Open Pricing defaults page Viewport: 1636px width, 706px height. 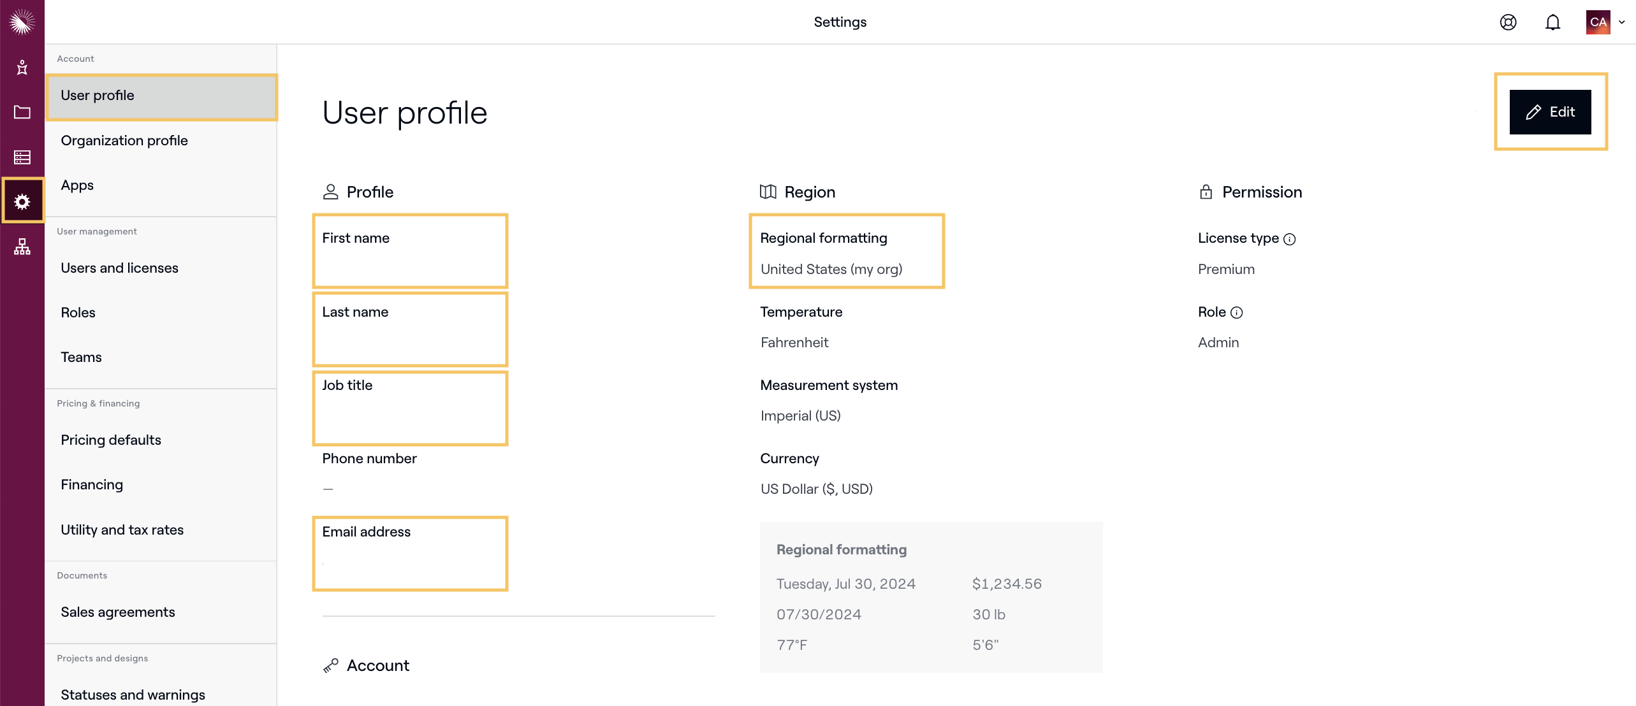pos(111,440)
